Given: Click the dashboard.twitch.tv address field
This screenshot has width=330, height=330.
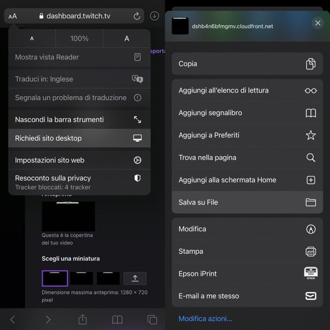Looking at the screenshot, I should [x=74, y=16].
